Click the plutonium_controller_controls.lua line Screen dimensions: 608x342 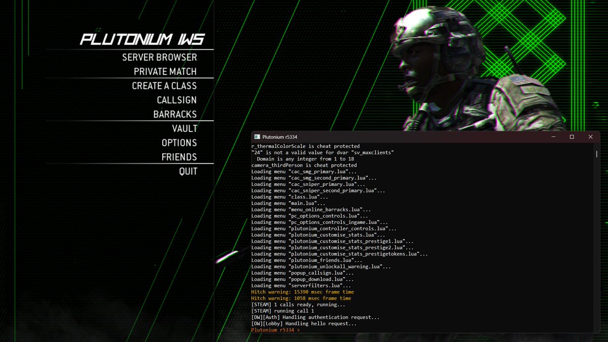tap(324, 229)
